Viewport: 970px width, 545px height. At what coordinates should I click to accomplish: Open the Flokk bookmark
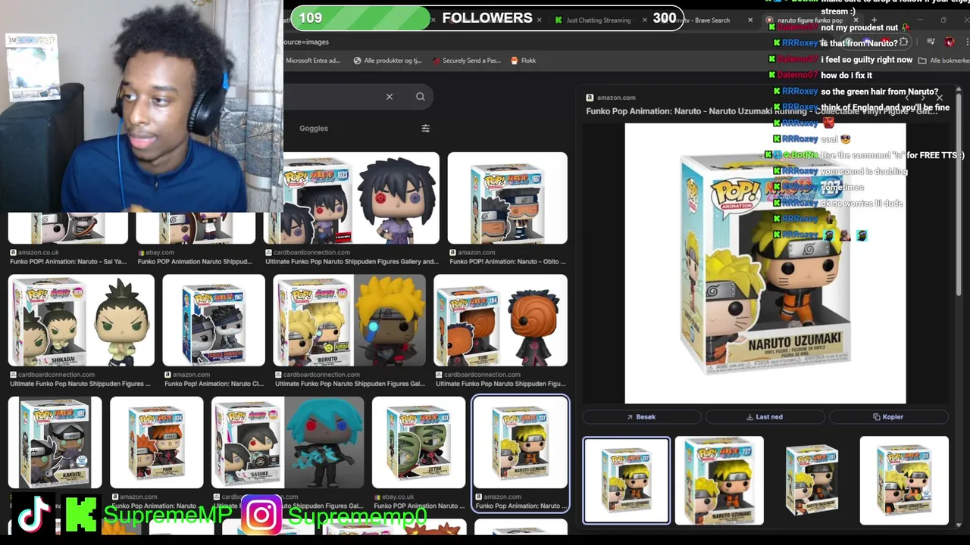(x=523, y=61)
